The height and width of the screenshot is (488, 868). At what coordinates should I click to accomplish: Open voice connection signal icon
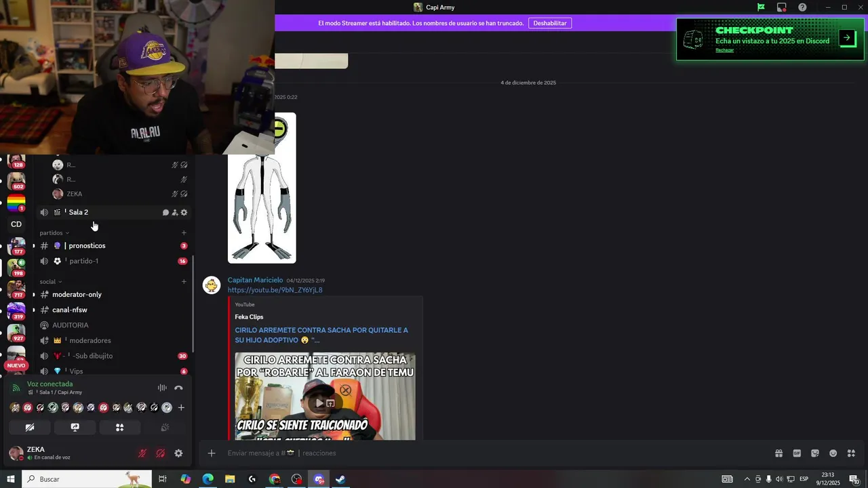click(x=16, y=388)
